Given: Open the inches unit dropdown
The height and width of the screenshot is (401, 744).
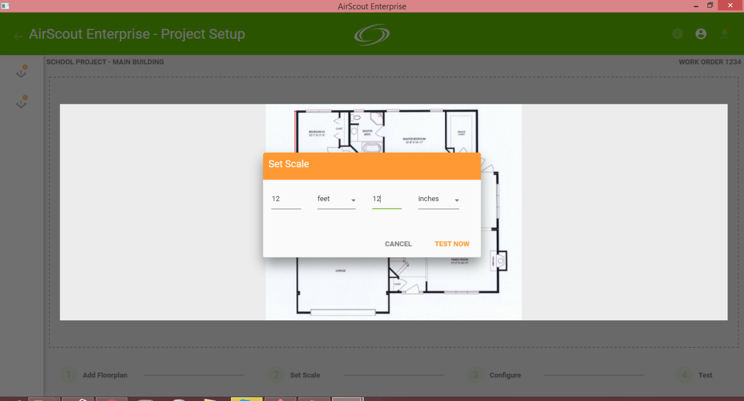Looking at the screenshot, I should (438, 199).
